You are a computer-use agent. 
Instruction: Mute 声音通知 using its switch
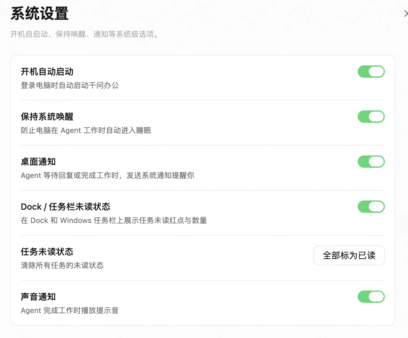coord(371,297)
